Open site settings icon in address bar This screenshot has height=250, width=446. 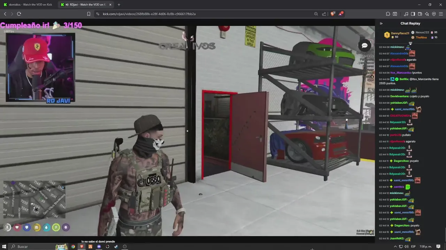[x=98, y=14]
